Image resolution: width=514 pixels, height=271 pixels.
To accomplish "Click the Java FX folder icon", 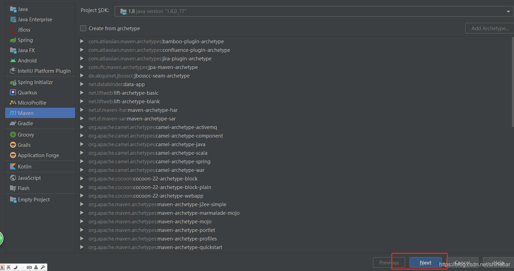I will 13,50.
